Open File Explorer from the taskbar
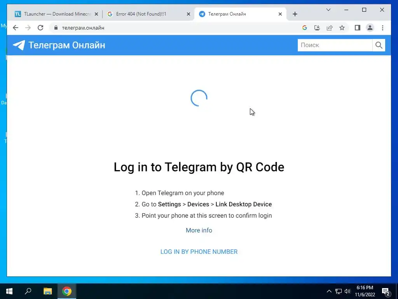The height and width of the screenshot is (299, 398). coord(47,291)
